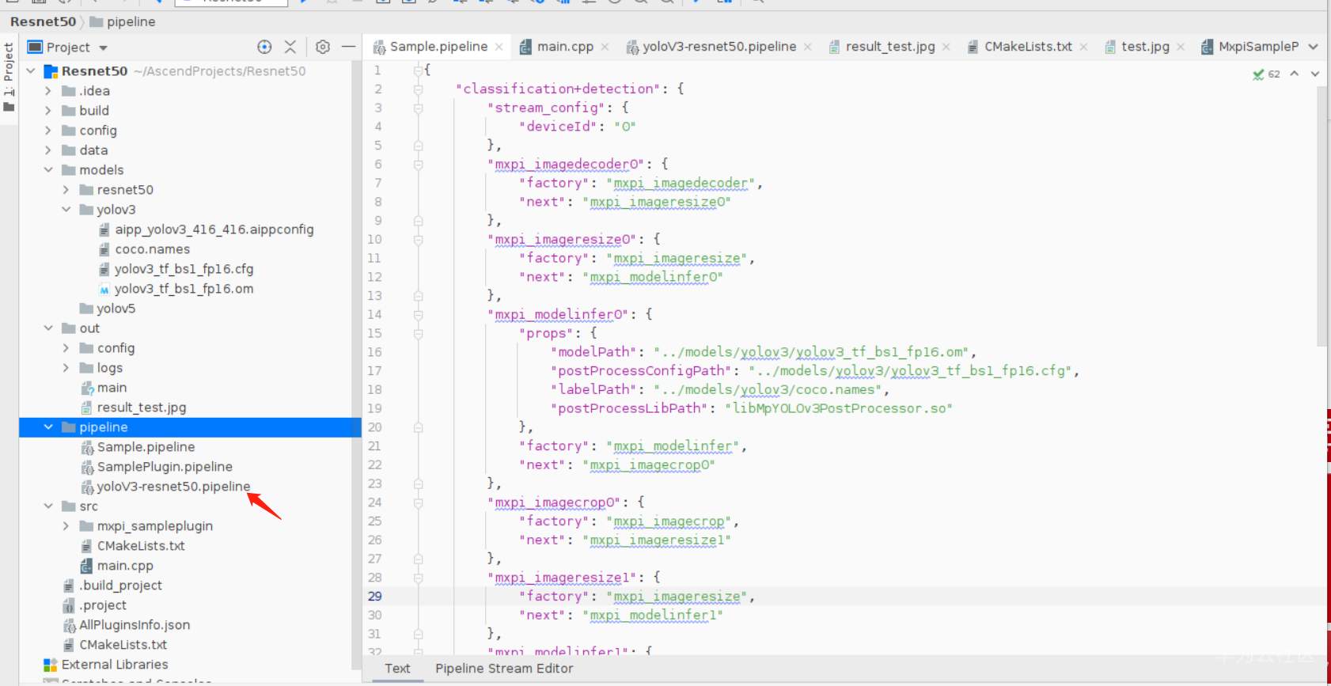This screenshot has height=686, width=1331.
Task: Click the editor vertical scrollbar
Action: [x=1321, y=217]
